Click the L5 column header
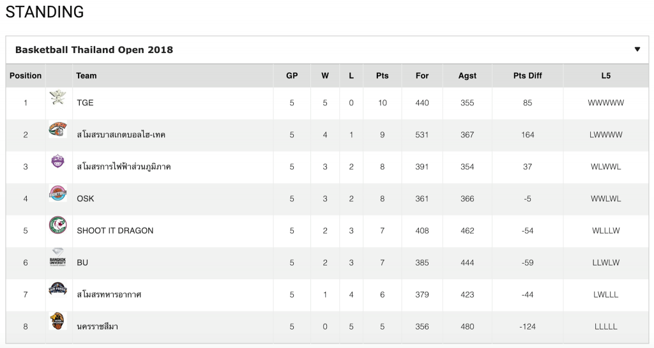This screenshot has width=654, height=348. click(605, 75)
